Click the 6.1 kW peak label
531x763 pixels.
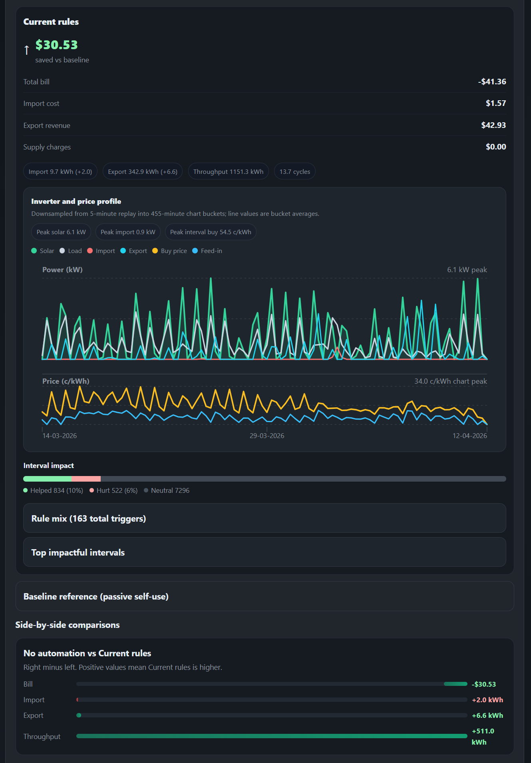[x=467, y=270]
